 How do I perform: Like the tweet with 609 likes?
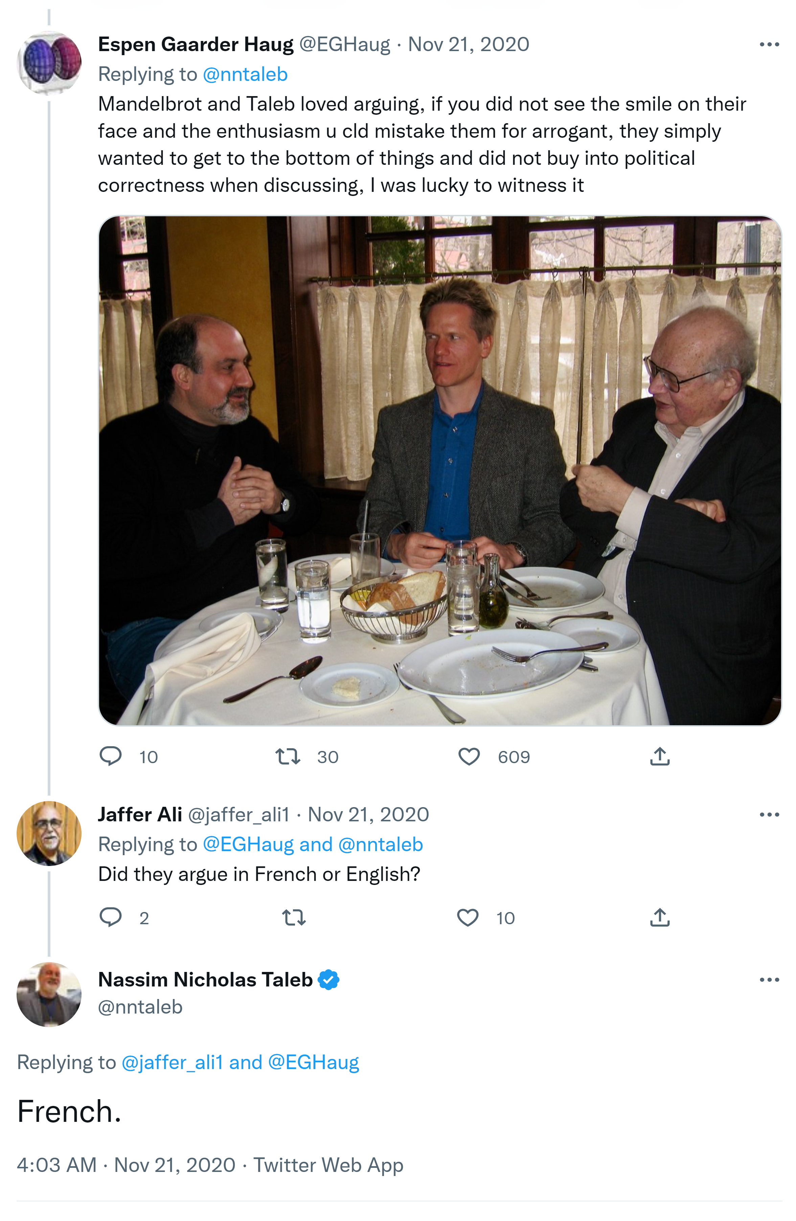tap(469, 756)
